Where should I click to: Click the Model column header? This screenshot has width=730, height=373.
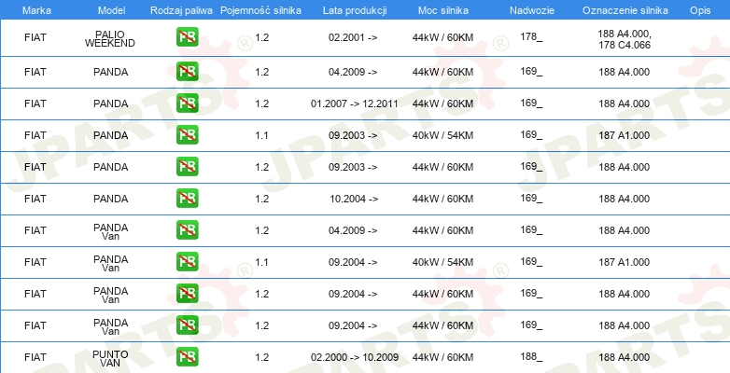[111, 10]
